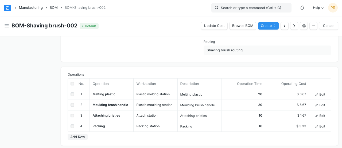Expand the Help dropdown menu
The height and width of the screenshot is (148, 342).
(x=318, y=8)
